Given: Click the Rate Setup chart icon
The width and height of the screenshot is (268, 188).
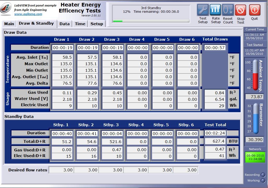Looking at the screenshot, I should click(215, 10).
